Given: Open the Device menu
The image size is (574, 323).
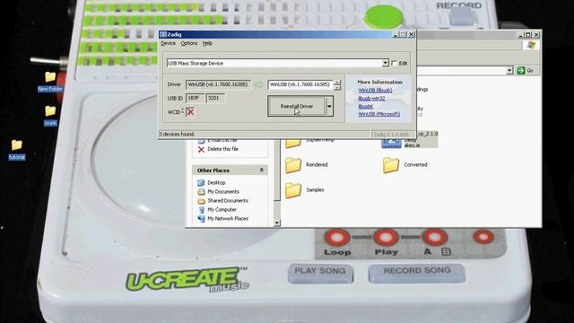Looking at the screenshot, I should tap(168, 43).
